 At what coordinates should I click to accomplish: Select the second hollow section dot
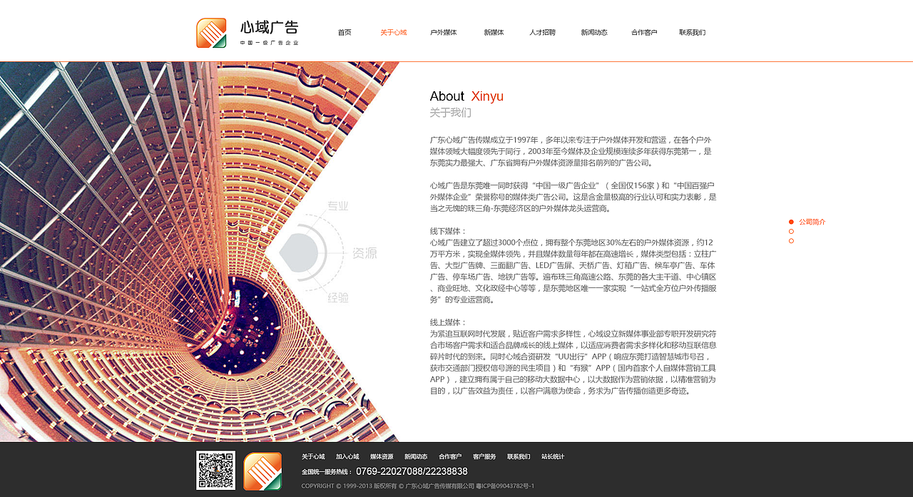pos(791,231)
